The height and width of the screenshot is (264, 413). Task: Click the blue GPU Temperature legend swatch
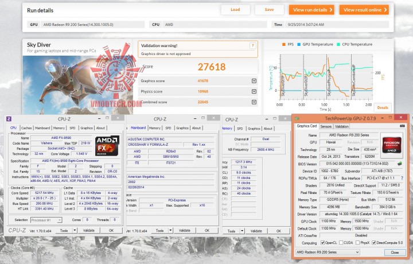click(299, 45)
